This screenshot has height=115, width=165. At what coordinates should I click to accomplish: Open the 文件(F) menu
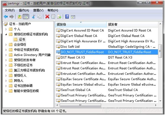point(10,10)
